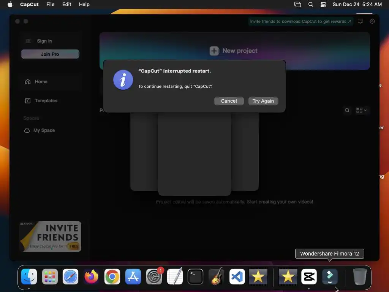Open Finder from the Dock
The width and height of the screenshot is (389, 292).
[x=29, y=277]
